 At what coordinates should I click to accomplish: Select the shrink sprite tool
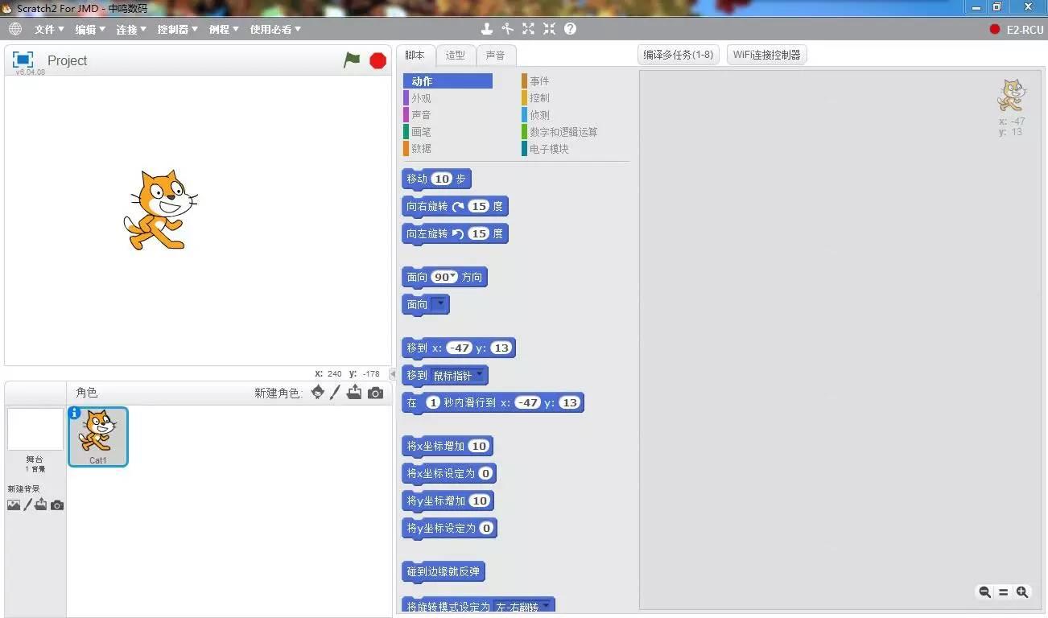pos(549,29)
